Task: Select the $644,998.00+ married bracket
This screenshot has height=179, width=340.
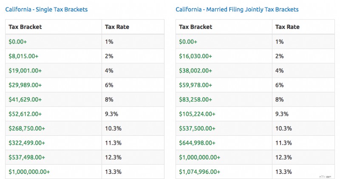Action: point(197,143)
